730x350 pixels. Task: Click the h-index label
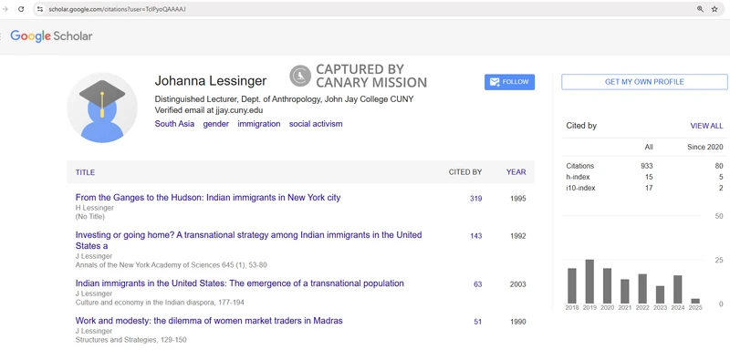tap(578, 177)
